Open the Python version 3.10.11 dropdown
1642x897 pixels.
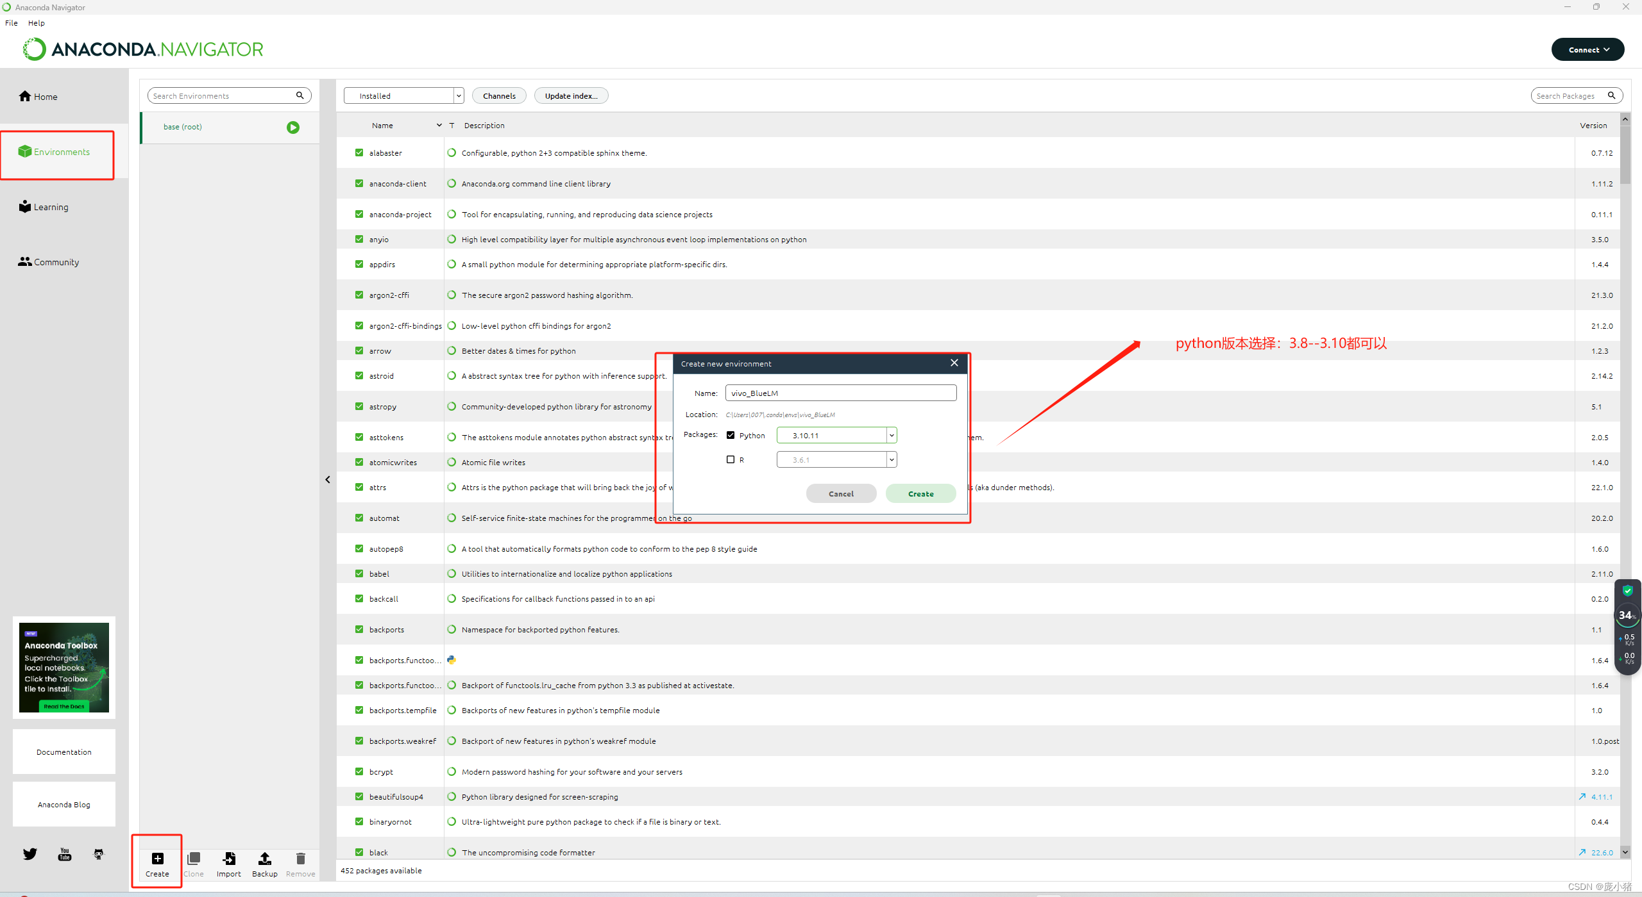tap(891, 436)
